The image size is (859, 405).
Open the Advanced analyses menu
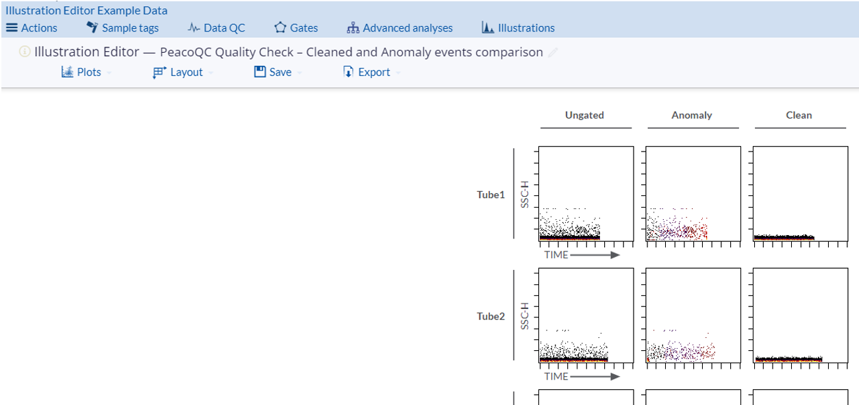tap(401, 27)
